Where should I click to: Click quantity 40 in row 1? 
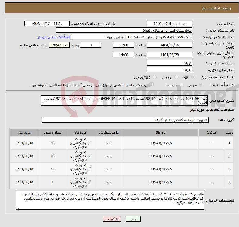pyautogui.click(x=52, y=143)
